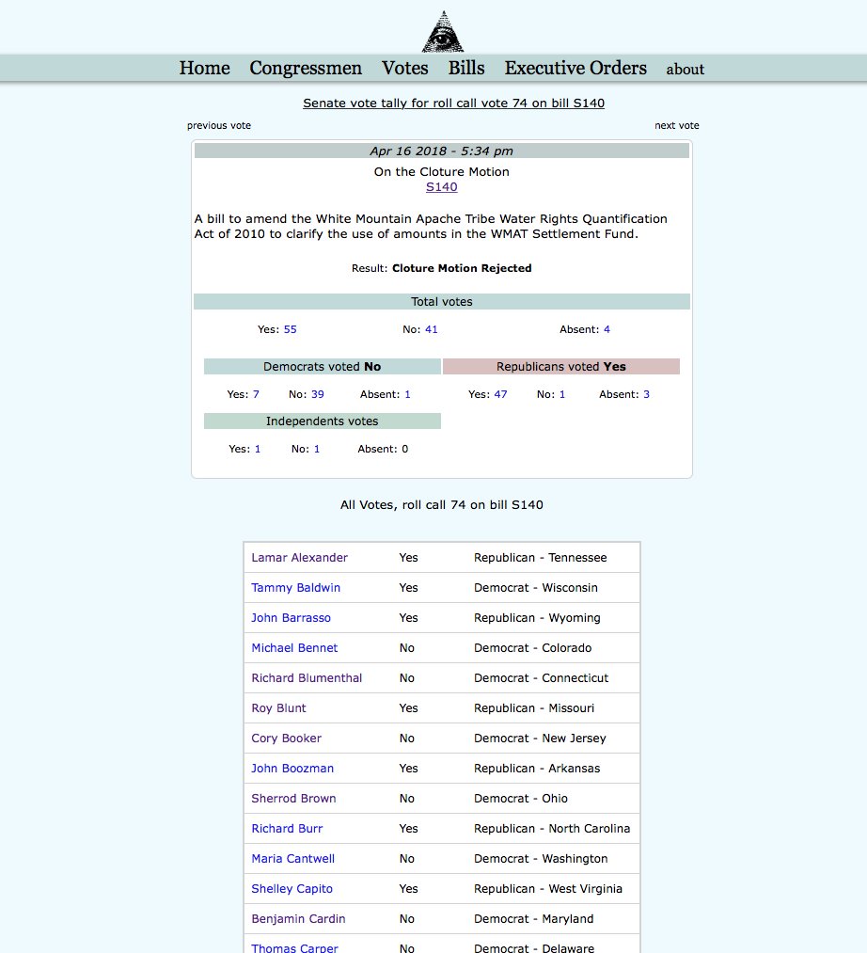867x953 pixels.
Task: Click the pyramid eye logo
Action: pos(443,32)
